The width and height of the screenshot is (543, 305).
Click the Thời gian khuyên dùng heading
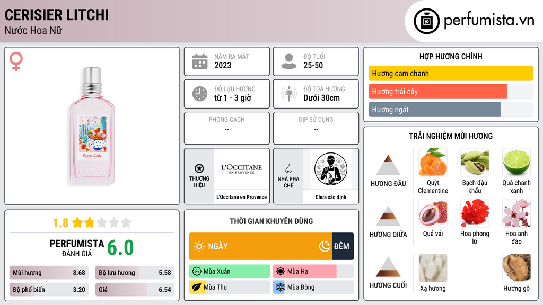(x=271, y=221)
